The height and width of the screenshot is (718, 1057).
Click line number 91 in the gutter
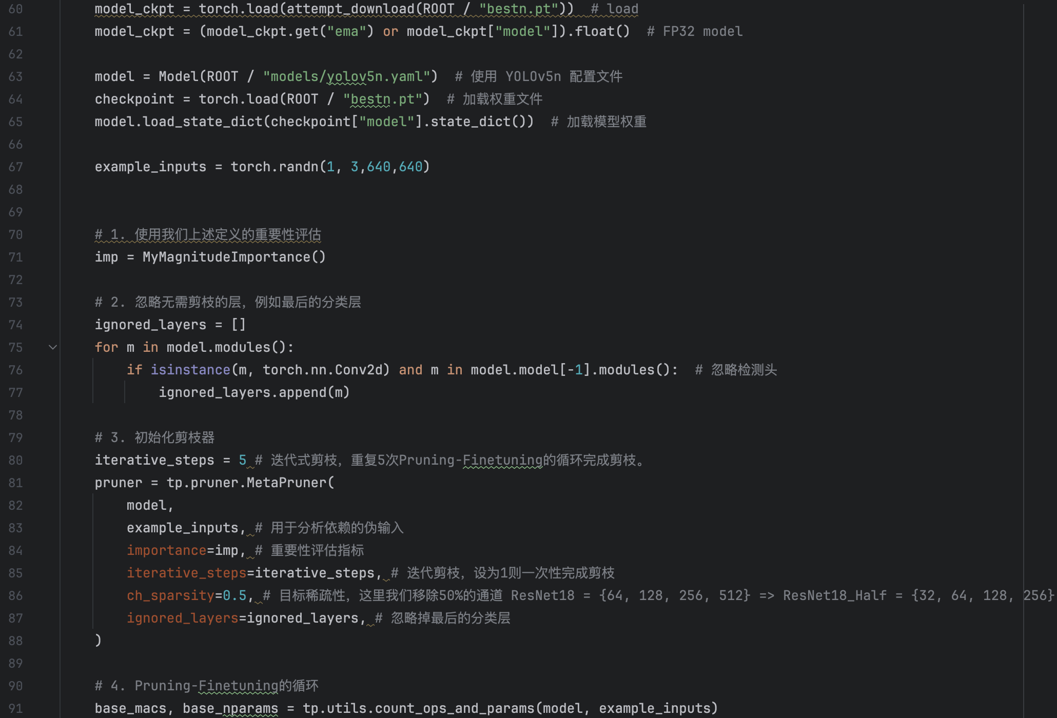click(x=15, y=708)
